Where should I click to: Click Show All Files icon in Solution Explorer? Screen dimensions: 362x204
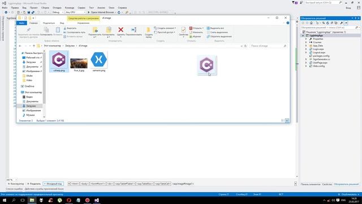click(x=336, y=23)
